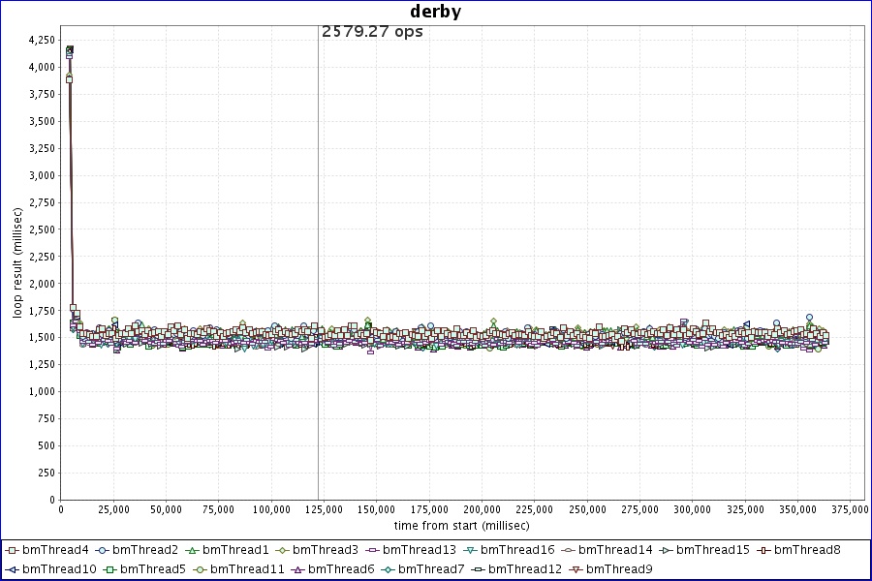Select the bmThread9 legend label

pyautogui.click(x=618, y=568)
